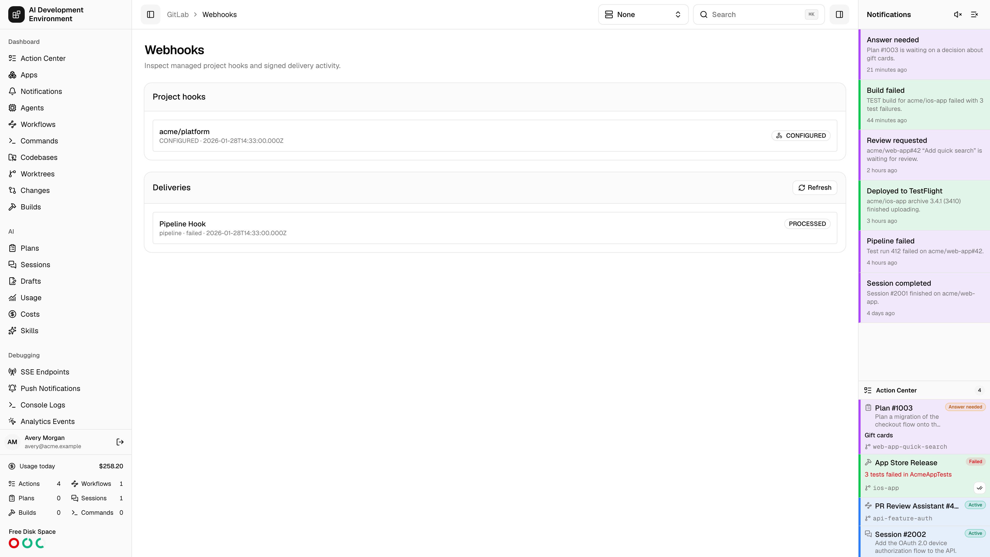Open the Answer needed notification
The width and height of the screenshot is (990, 557).
[x=924, y=55]
